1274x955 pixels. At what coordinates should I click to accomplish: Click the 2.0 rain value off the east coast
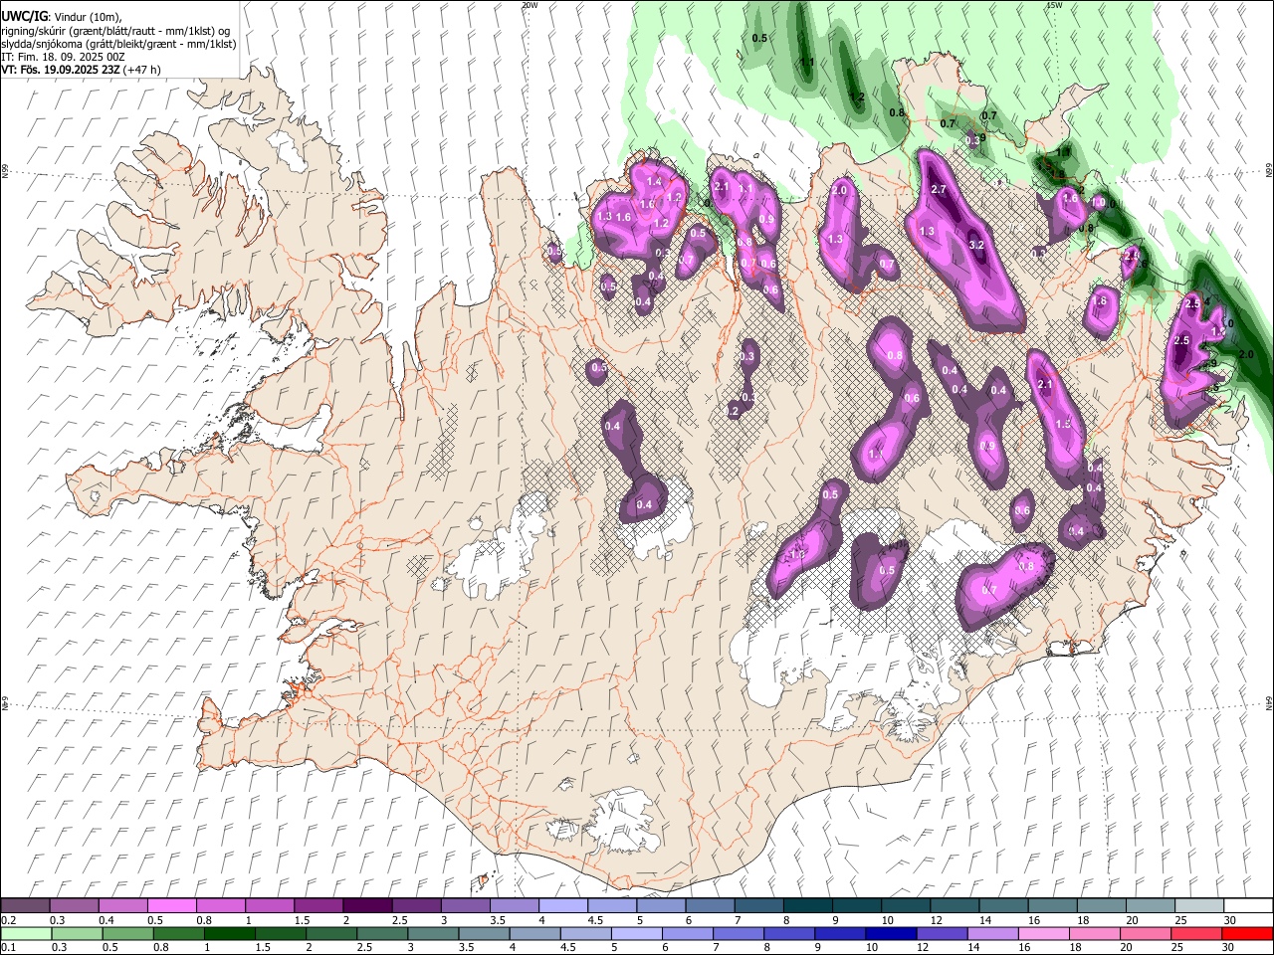point(1246,354)
